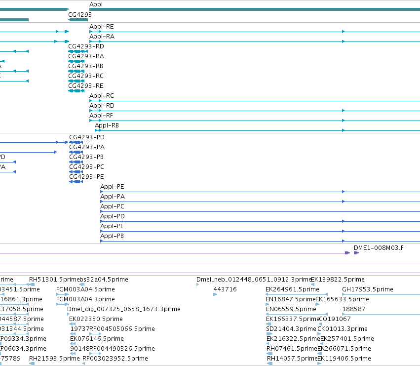Click the 19737 feature label
Image resolution: width=420 pixels, height=366 pixels.
80,329
